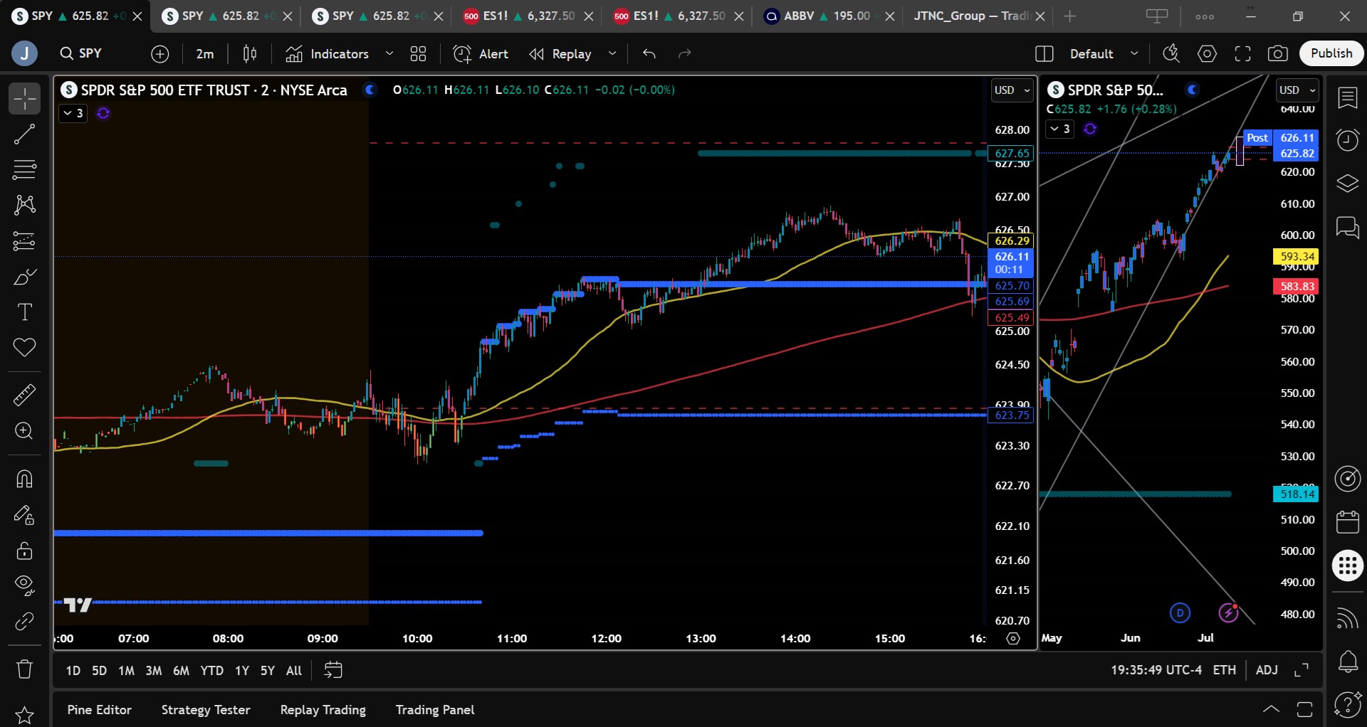Collapse the main chart indicator legend
This screenshot has width=1367, height=727.
73,113
